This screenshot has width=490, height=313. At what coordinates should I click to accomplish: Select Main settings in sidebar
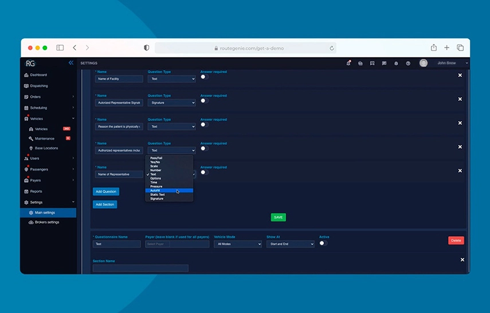point(48,212)
